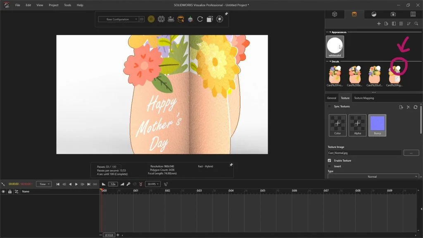Open the Scenes palette tab icon
The width and height of the screenshot is (423, 238).
373,14
